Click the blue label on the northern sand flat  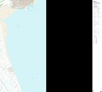pos(9,14)
